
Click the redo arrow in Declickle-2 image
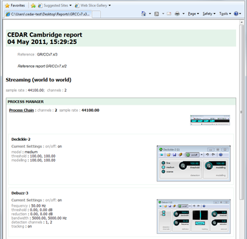point(213,154)
